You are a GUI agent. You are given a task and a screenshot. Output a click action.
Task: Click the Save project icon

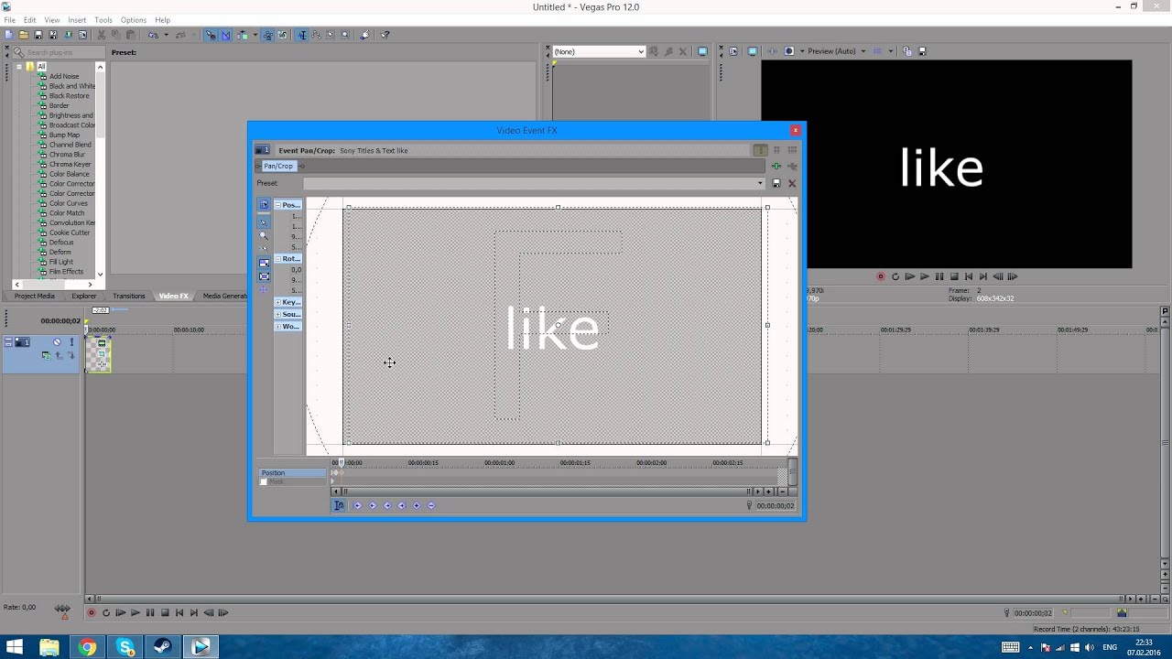(38, 35)
